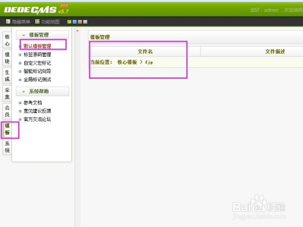The height and width of the screenshot is (227, 303).
Task: Switch to the 会员 side tab
Action: pyautogui.click(x=7, y=111)
